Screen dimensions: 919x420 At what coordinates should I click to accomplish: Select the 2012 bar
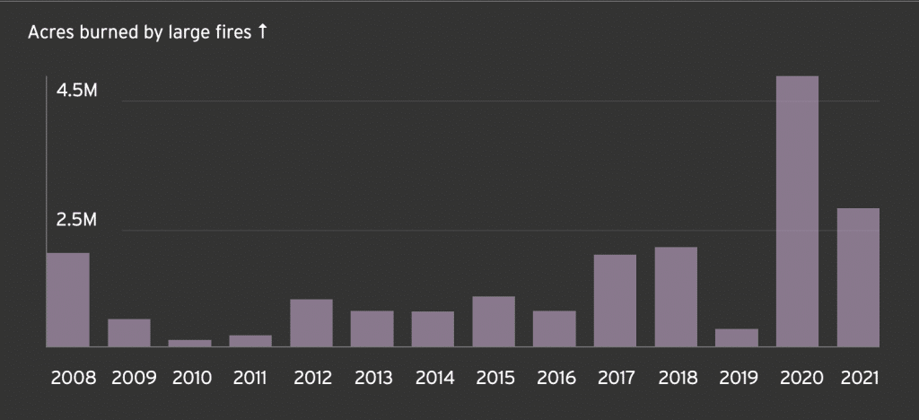pos(311,323)
